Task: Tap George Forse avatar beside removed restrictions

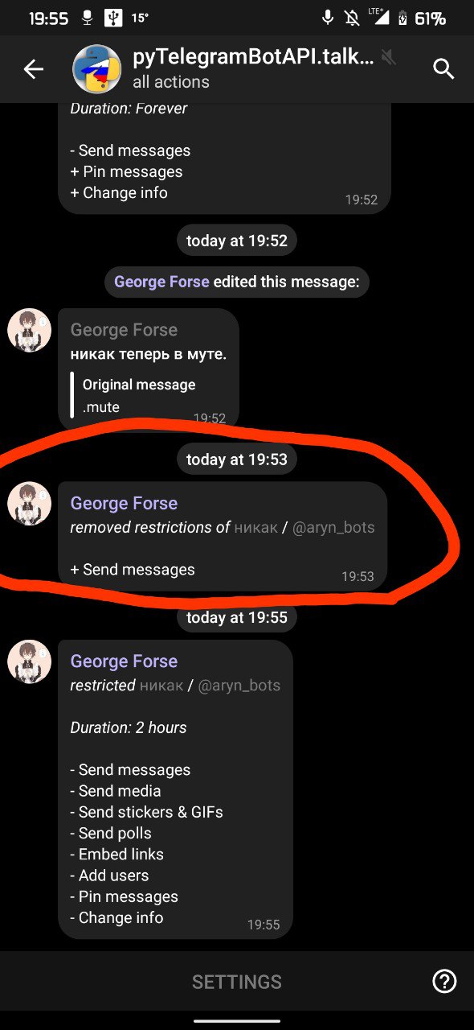Action: (30, 504)
